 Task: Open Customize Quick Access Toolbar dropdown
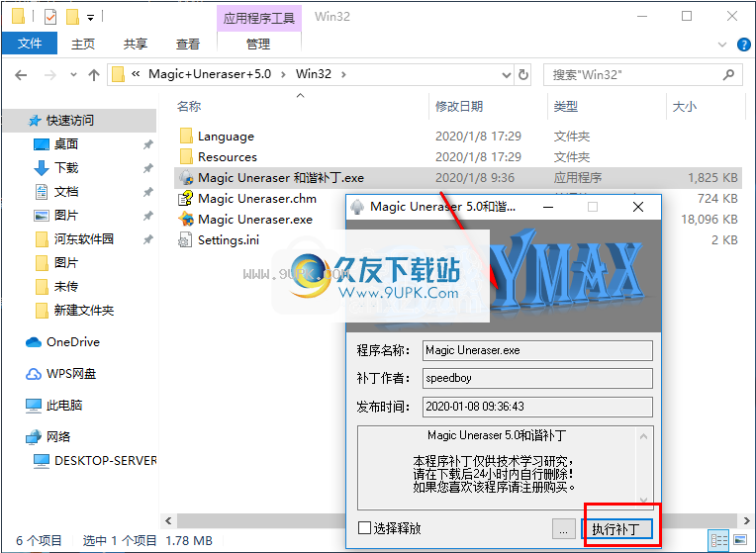(90, 19)
